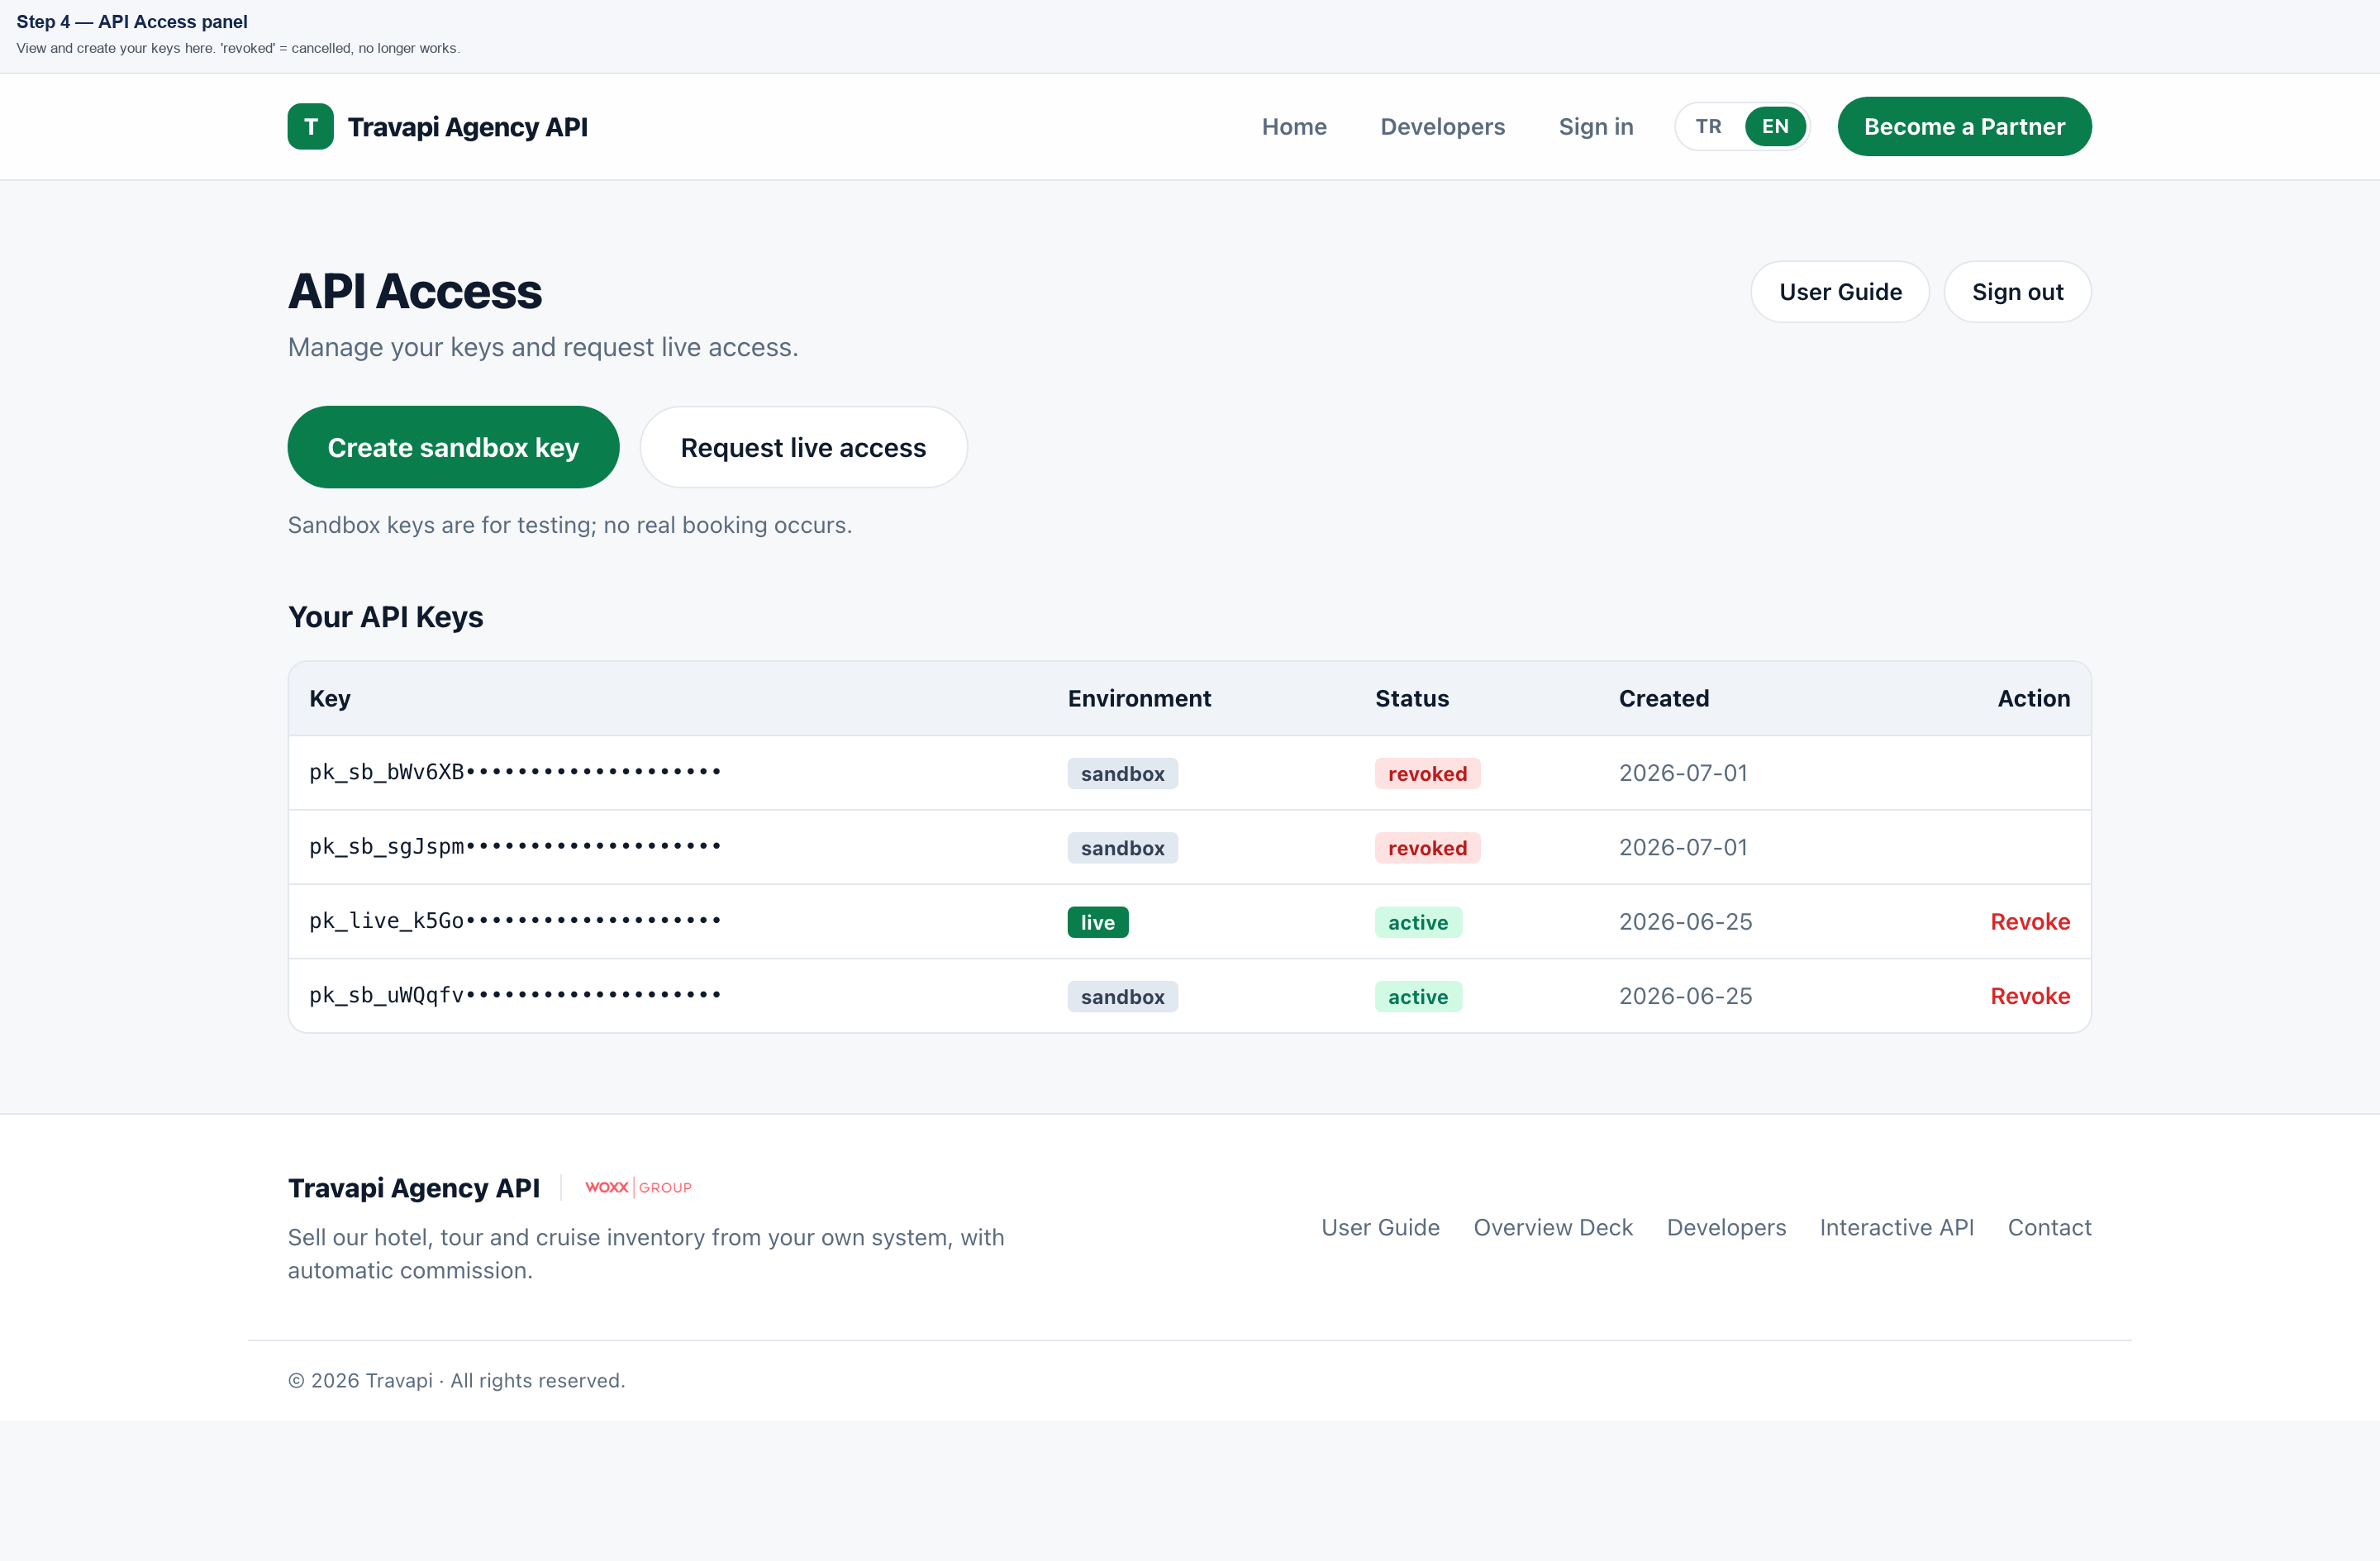Click the active status in pk_sb_uWQqfv row
This screenshot has width=2380, height=1561.
1417,997
